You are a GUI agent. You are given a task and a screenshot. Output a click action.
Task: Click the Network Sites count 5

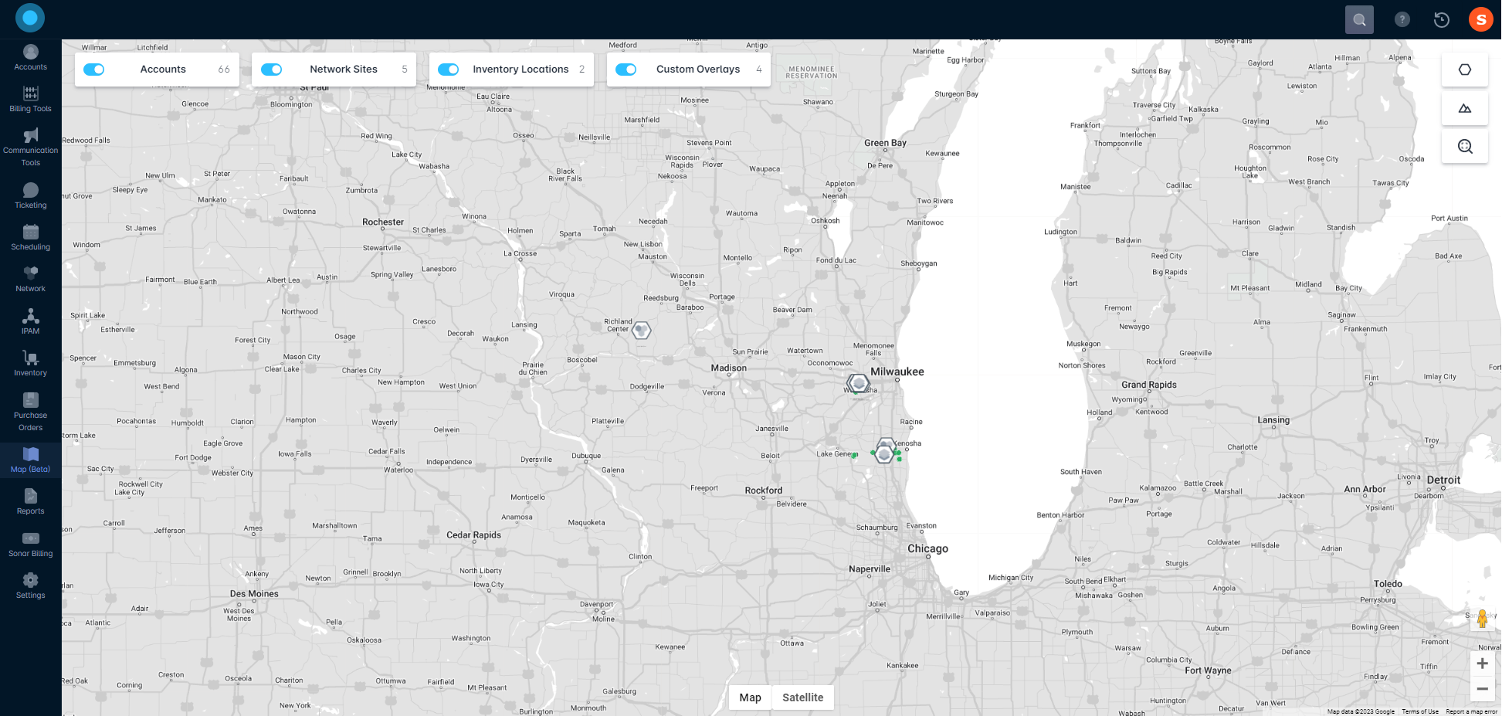click(x=405, y=70)
